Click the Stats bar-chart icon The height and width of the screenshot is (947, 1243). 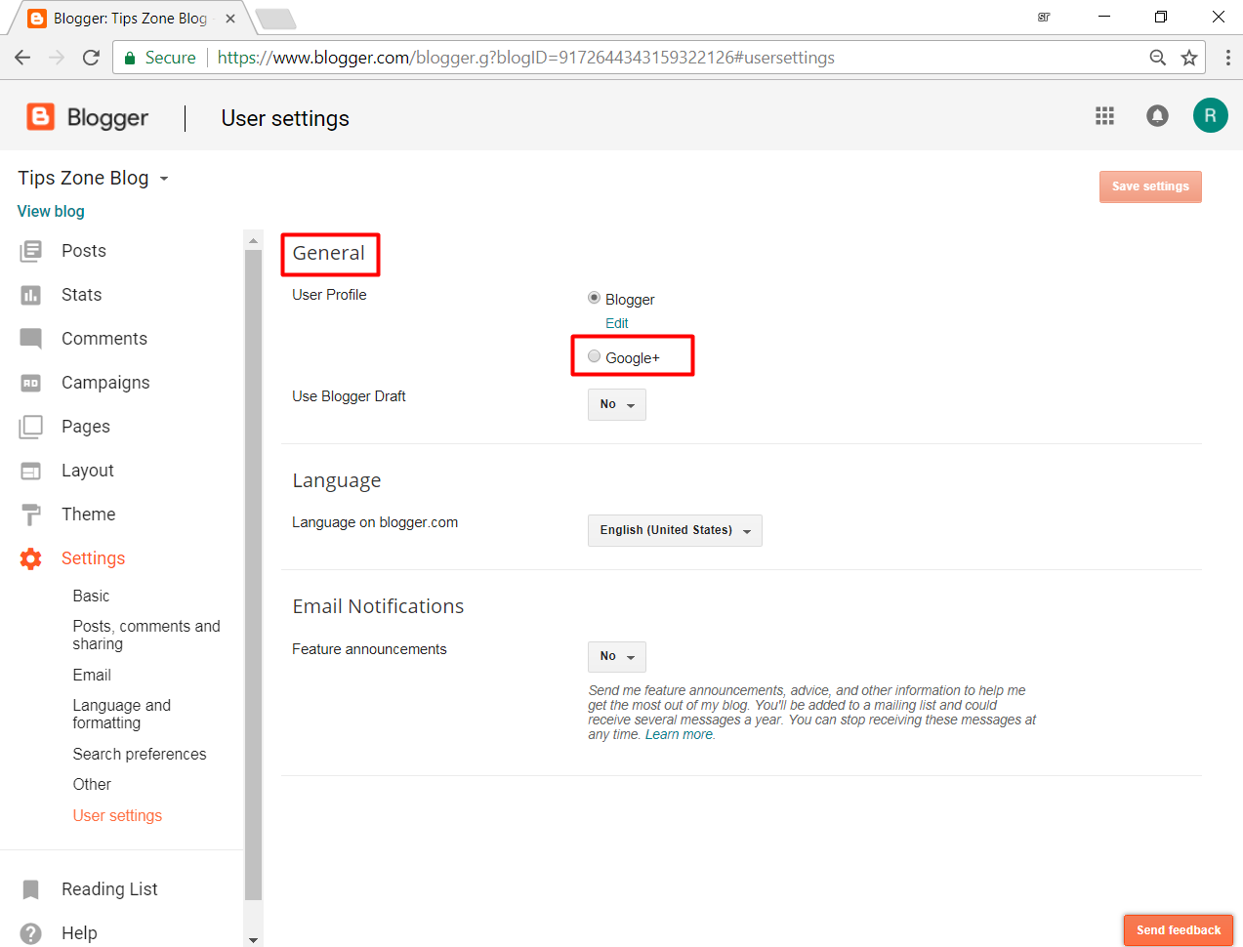31,295
